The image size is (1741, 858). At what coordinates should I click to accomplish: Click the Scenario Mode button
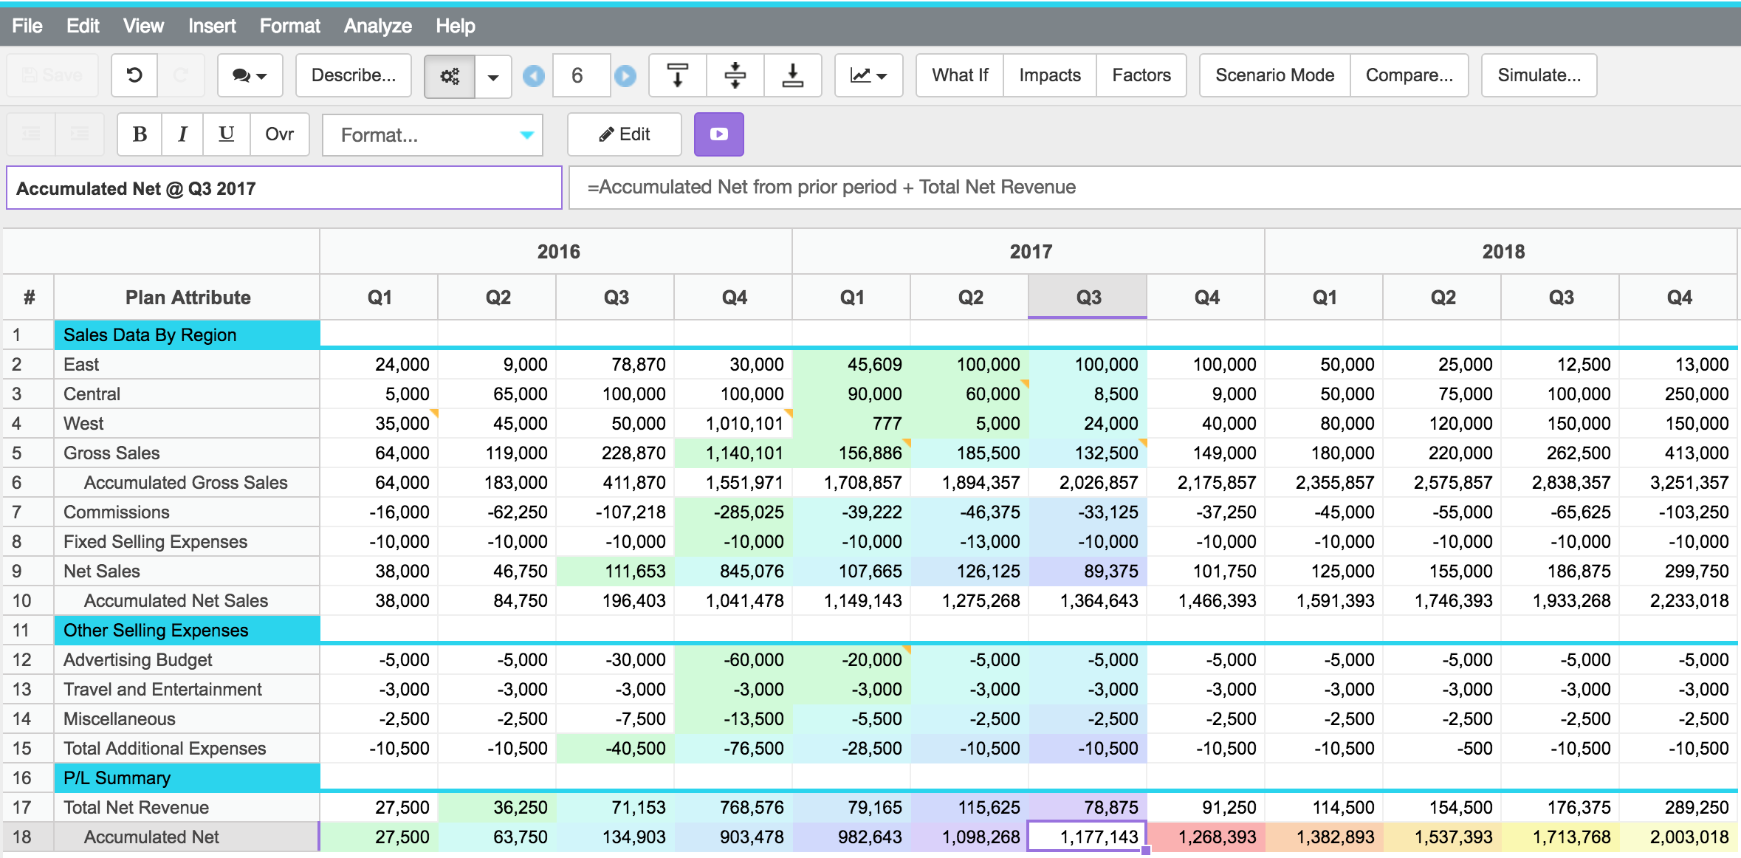tap(1274, 75)
